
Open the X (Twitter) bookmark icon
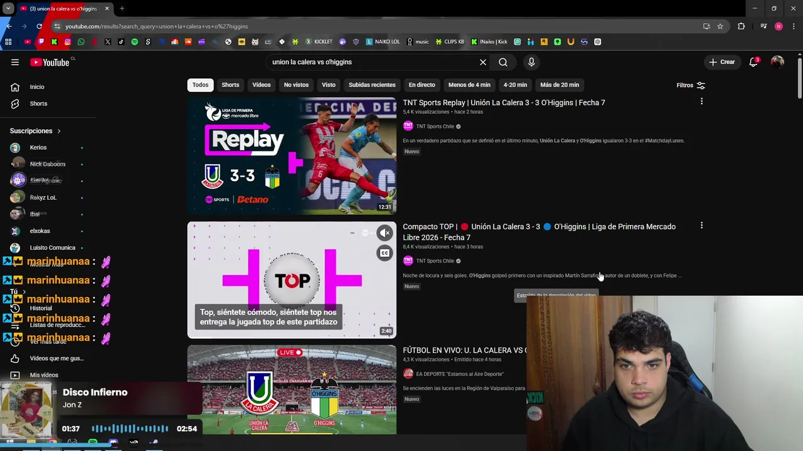coord(108,42)
